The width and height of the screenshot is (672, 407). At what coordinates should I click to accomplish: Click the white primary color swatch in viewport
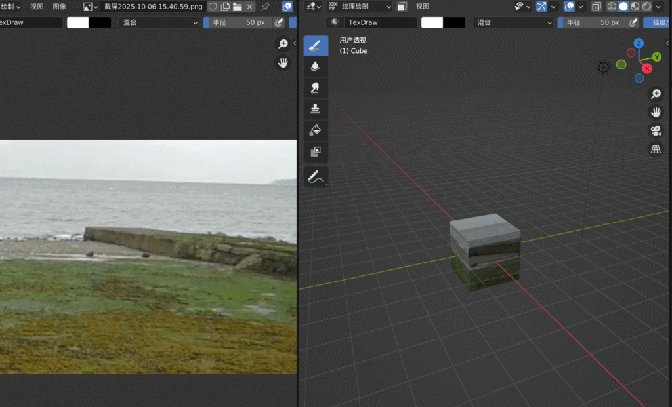pos(432,22)
